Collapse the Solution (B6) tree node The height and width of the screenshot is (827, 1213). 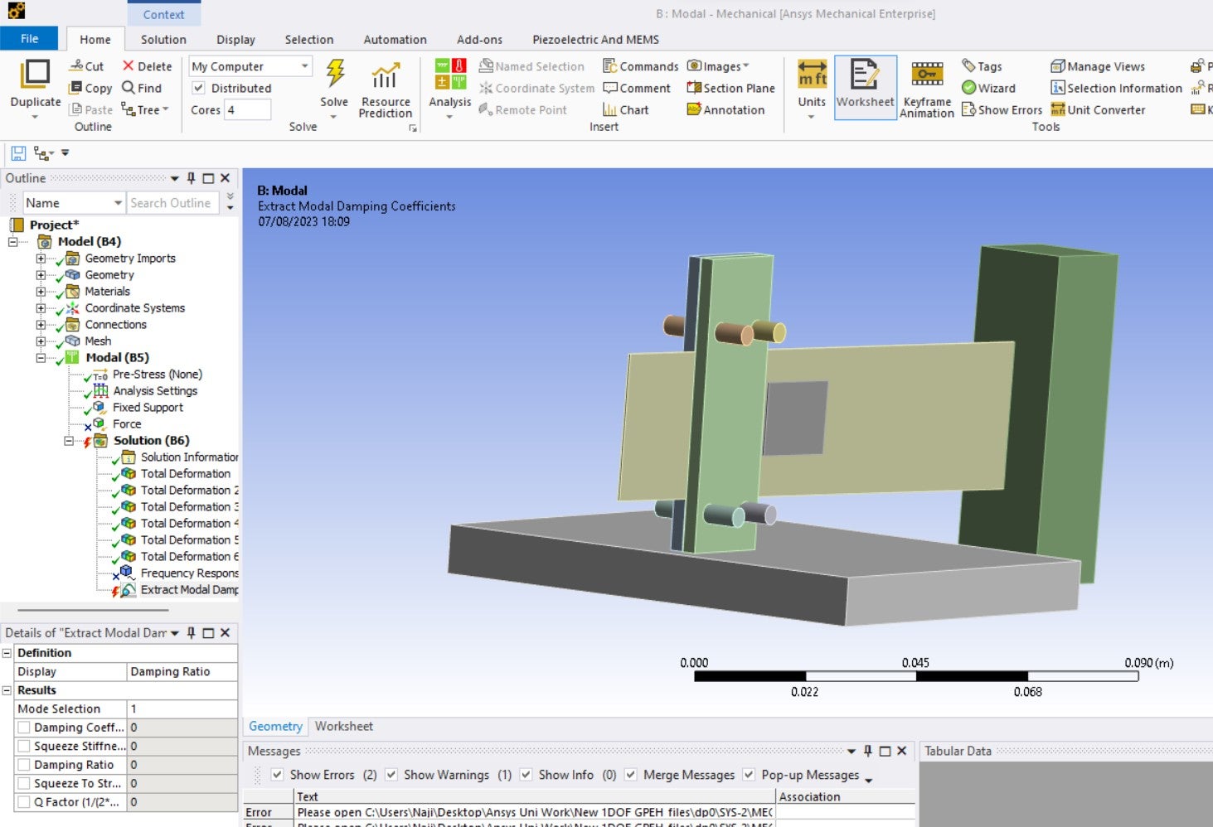(x=69, y=441)
